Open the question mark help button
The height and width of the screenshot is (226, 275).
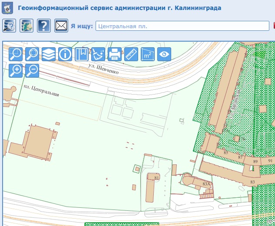tap(44, 26)
